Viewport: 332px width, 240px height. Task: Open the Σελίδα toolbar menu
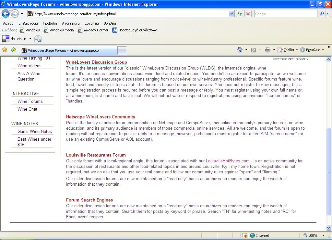[288, 50]
